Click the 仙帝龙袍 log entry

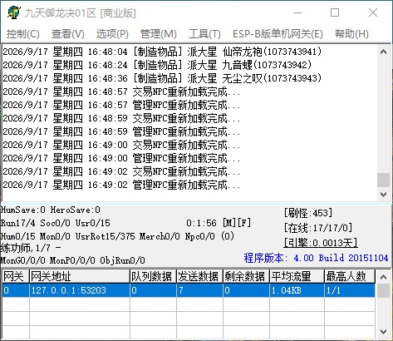[162, 52]
